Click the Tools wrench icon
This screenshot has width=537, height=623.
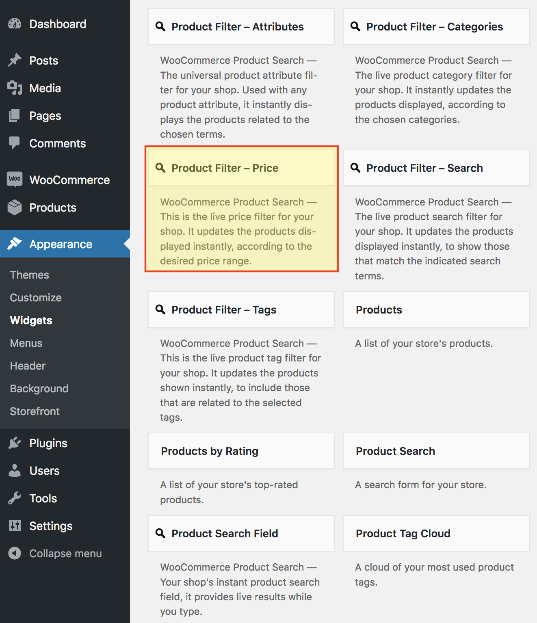(15, 498)
